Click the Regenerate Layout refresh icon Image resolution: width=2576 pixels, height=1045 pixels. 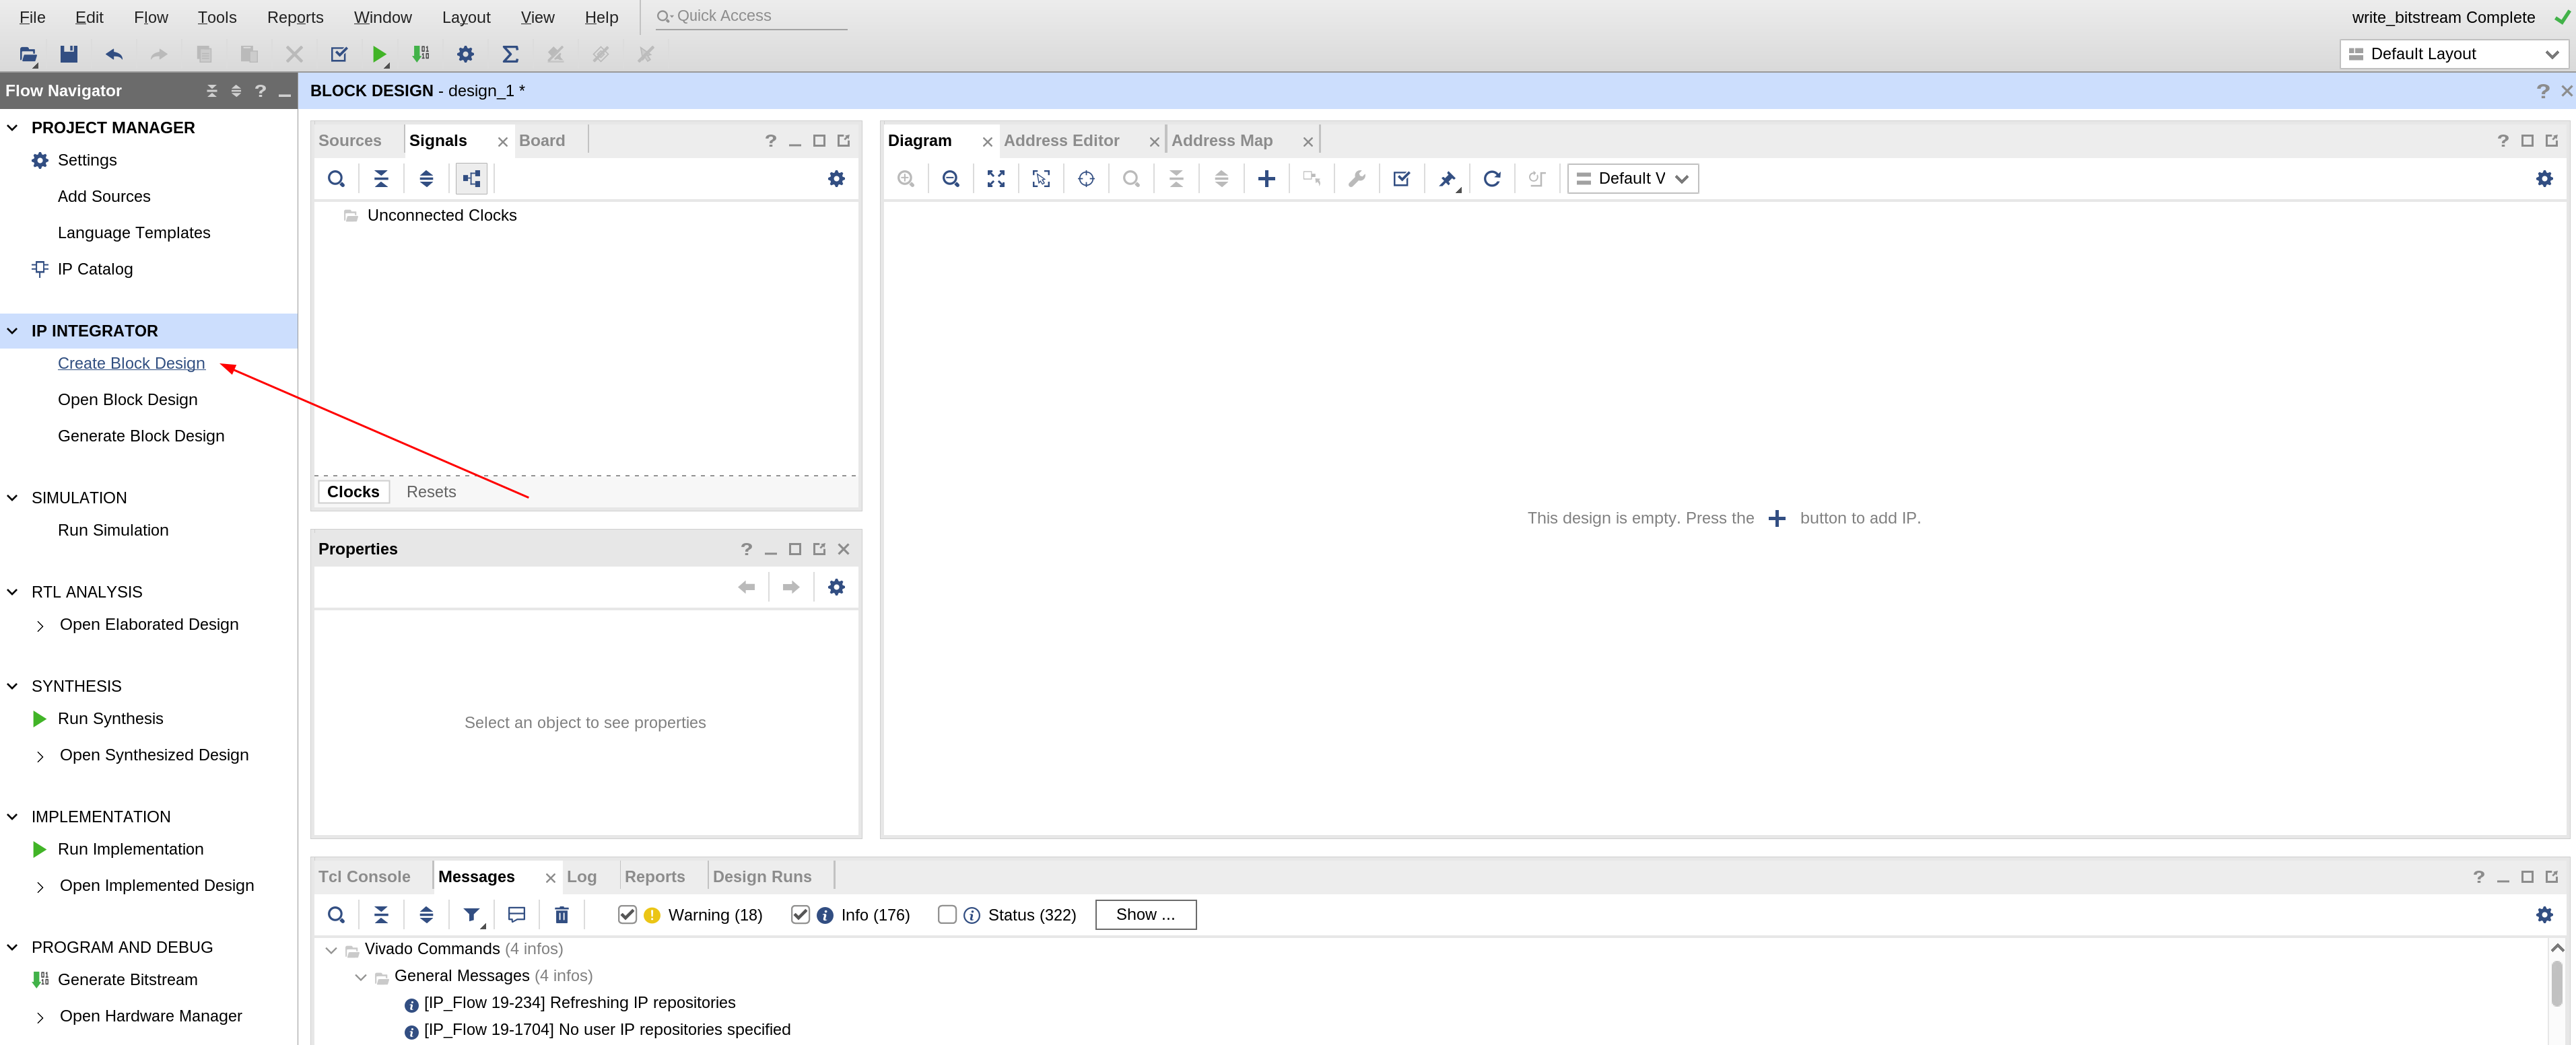1491,179
